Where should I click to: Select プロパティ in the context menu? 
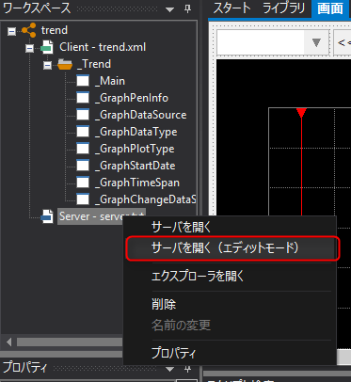click(174, 353)
